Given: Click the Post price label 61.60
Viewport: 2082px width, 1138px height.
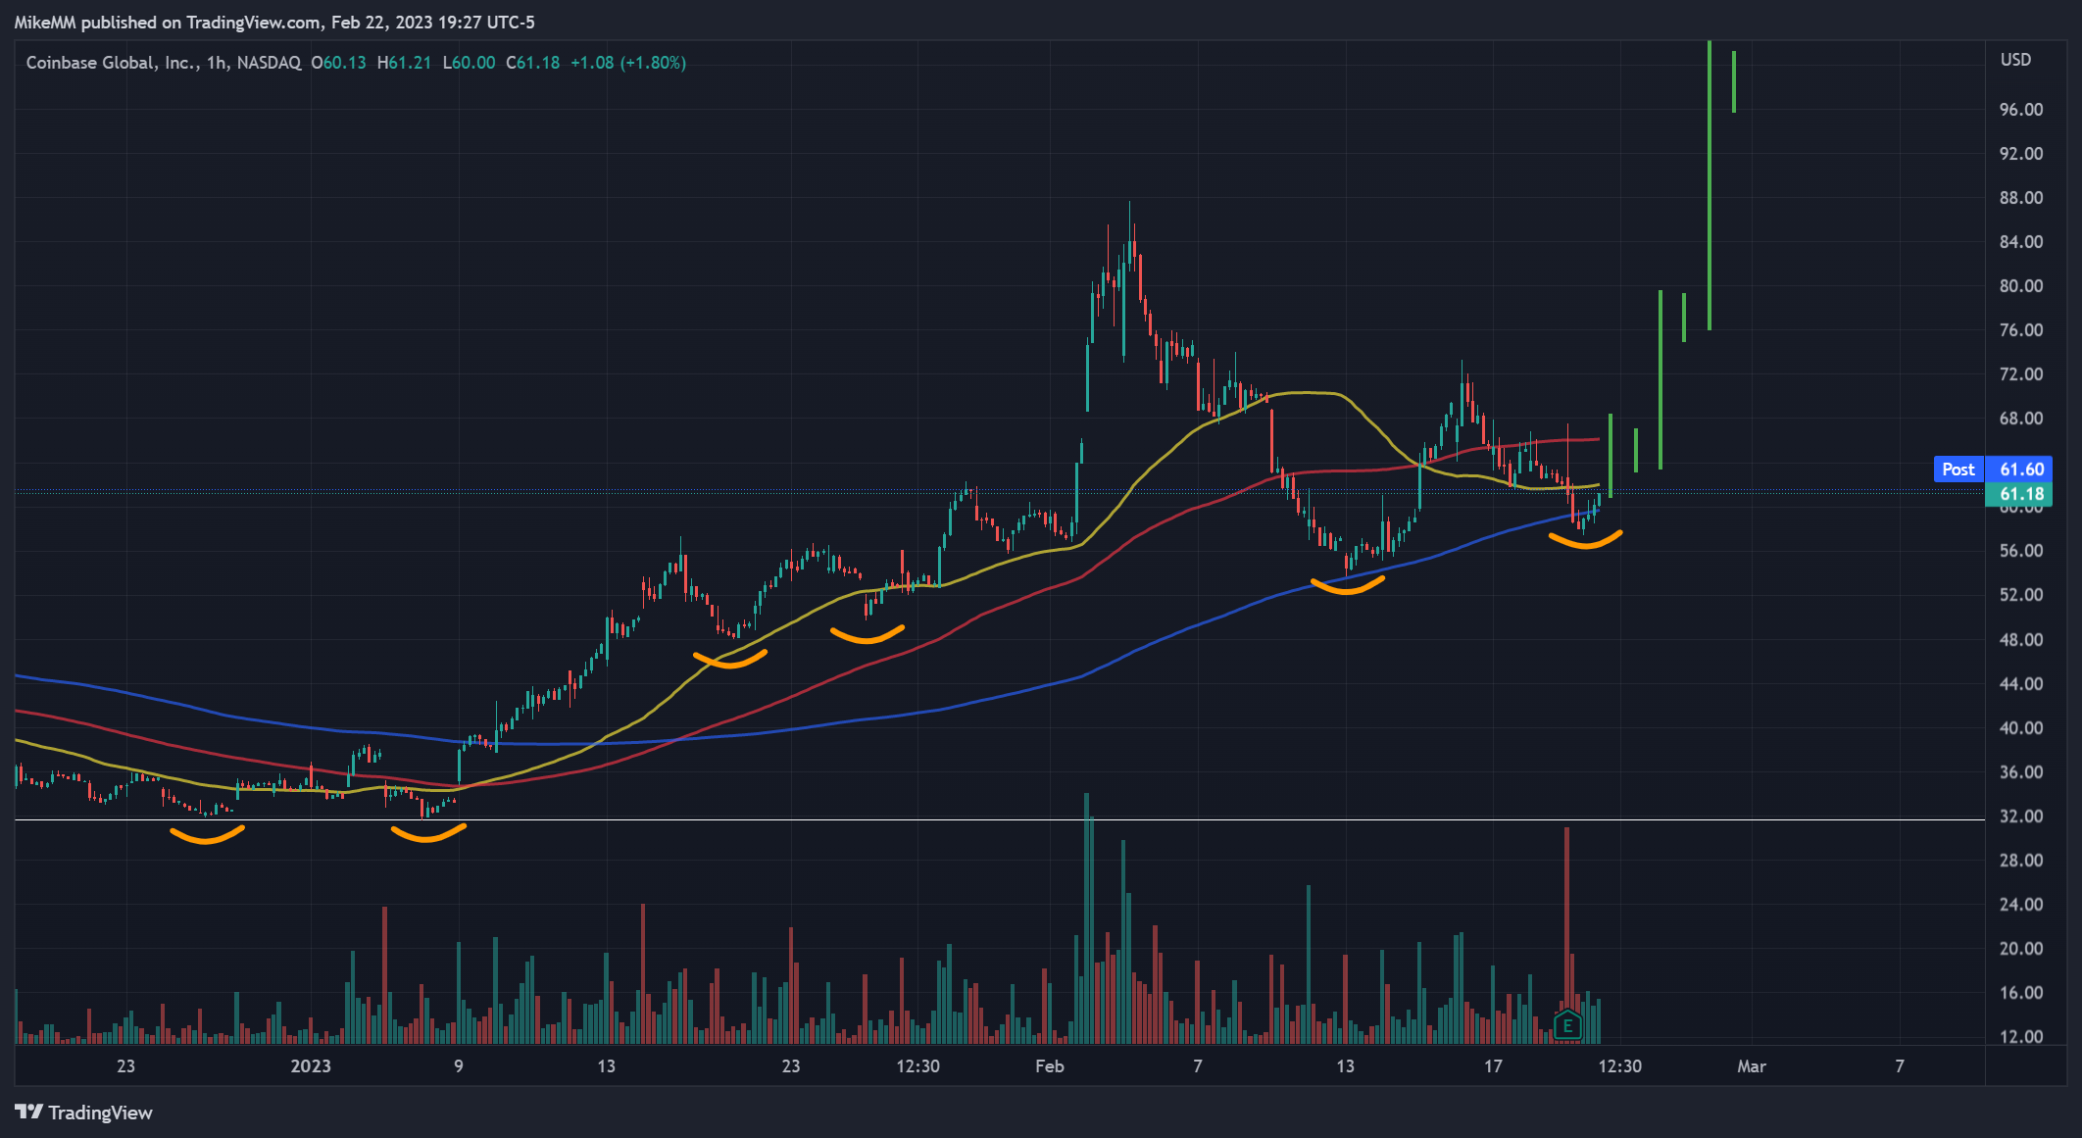Looking at the screenshot, I should pos(1993,470).
